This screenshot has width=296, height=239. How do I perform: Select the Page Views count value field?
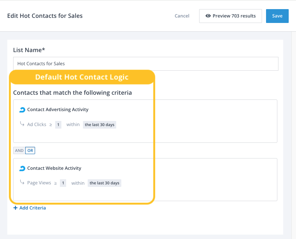63,183
